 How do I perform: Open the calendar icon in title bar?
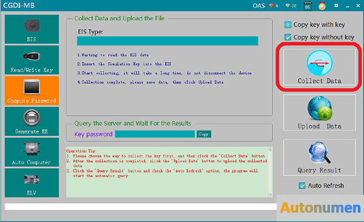pyautogui.click(x=308, y=5)
